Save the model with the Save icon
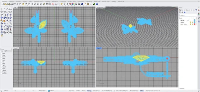The width and height of the screenshot is (200, 92). pyautogui.click(x=8, y=4)
